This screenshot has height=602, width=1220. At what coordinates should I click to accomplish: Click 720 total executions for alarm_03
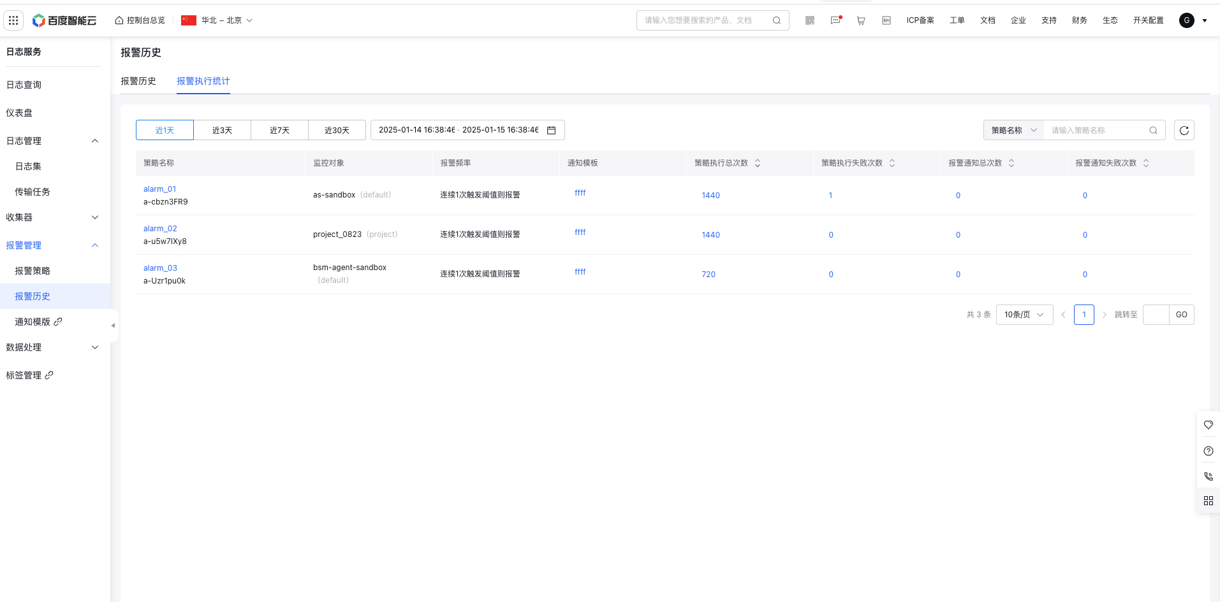pos(709,275)
